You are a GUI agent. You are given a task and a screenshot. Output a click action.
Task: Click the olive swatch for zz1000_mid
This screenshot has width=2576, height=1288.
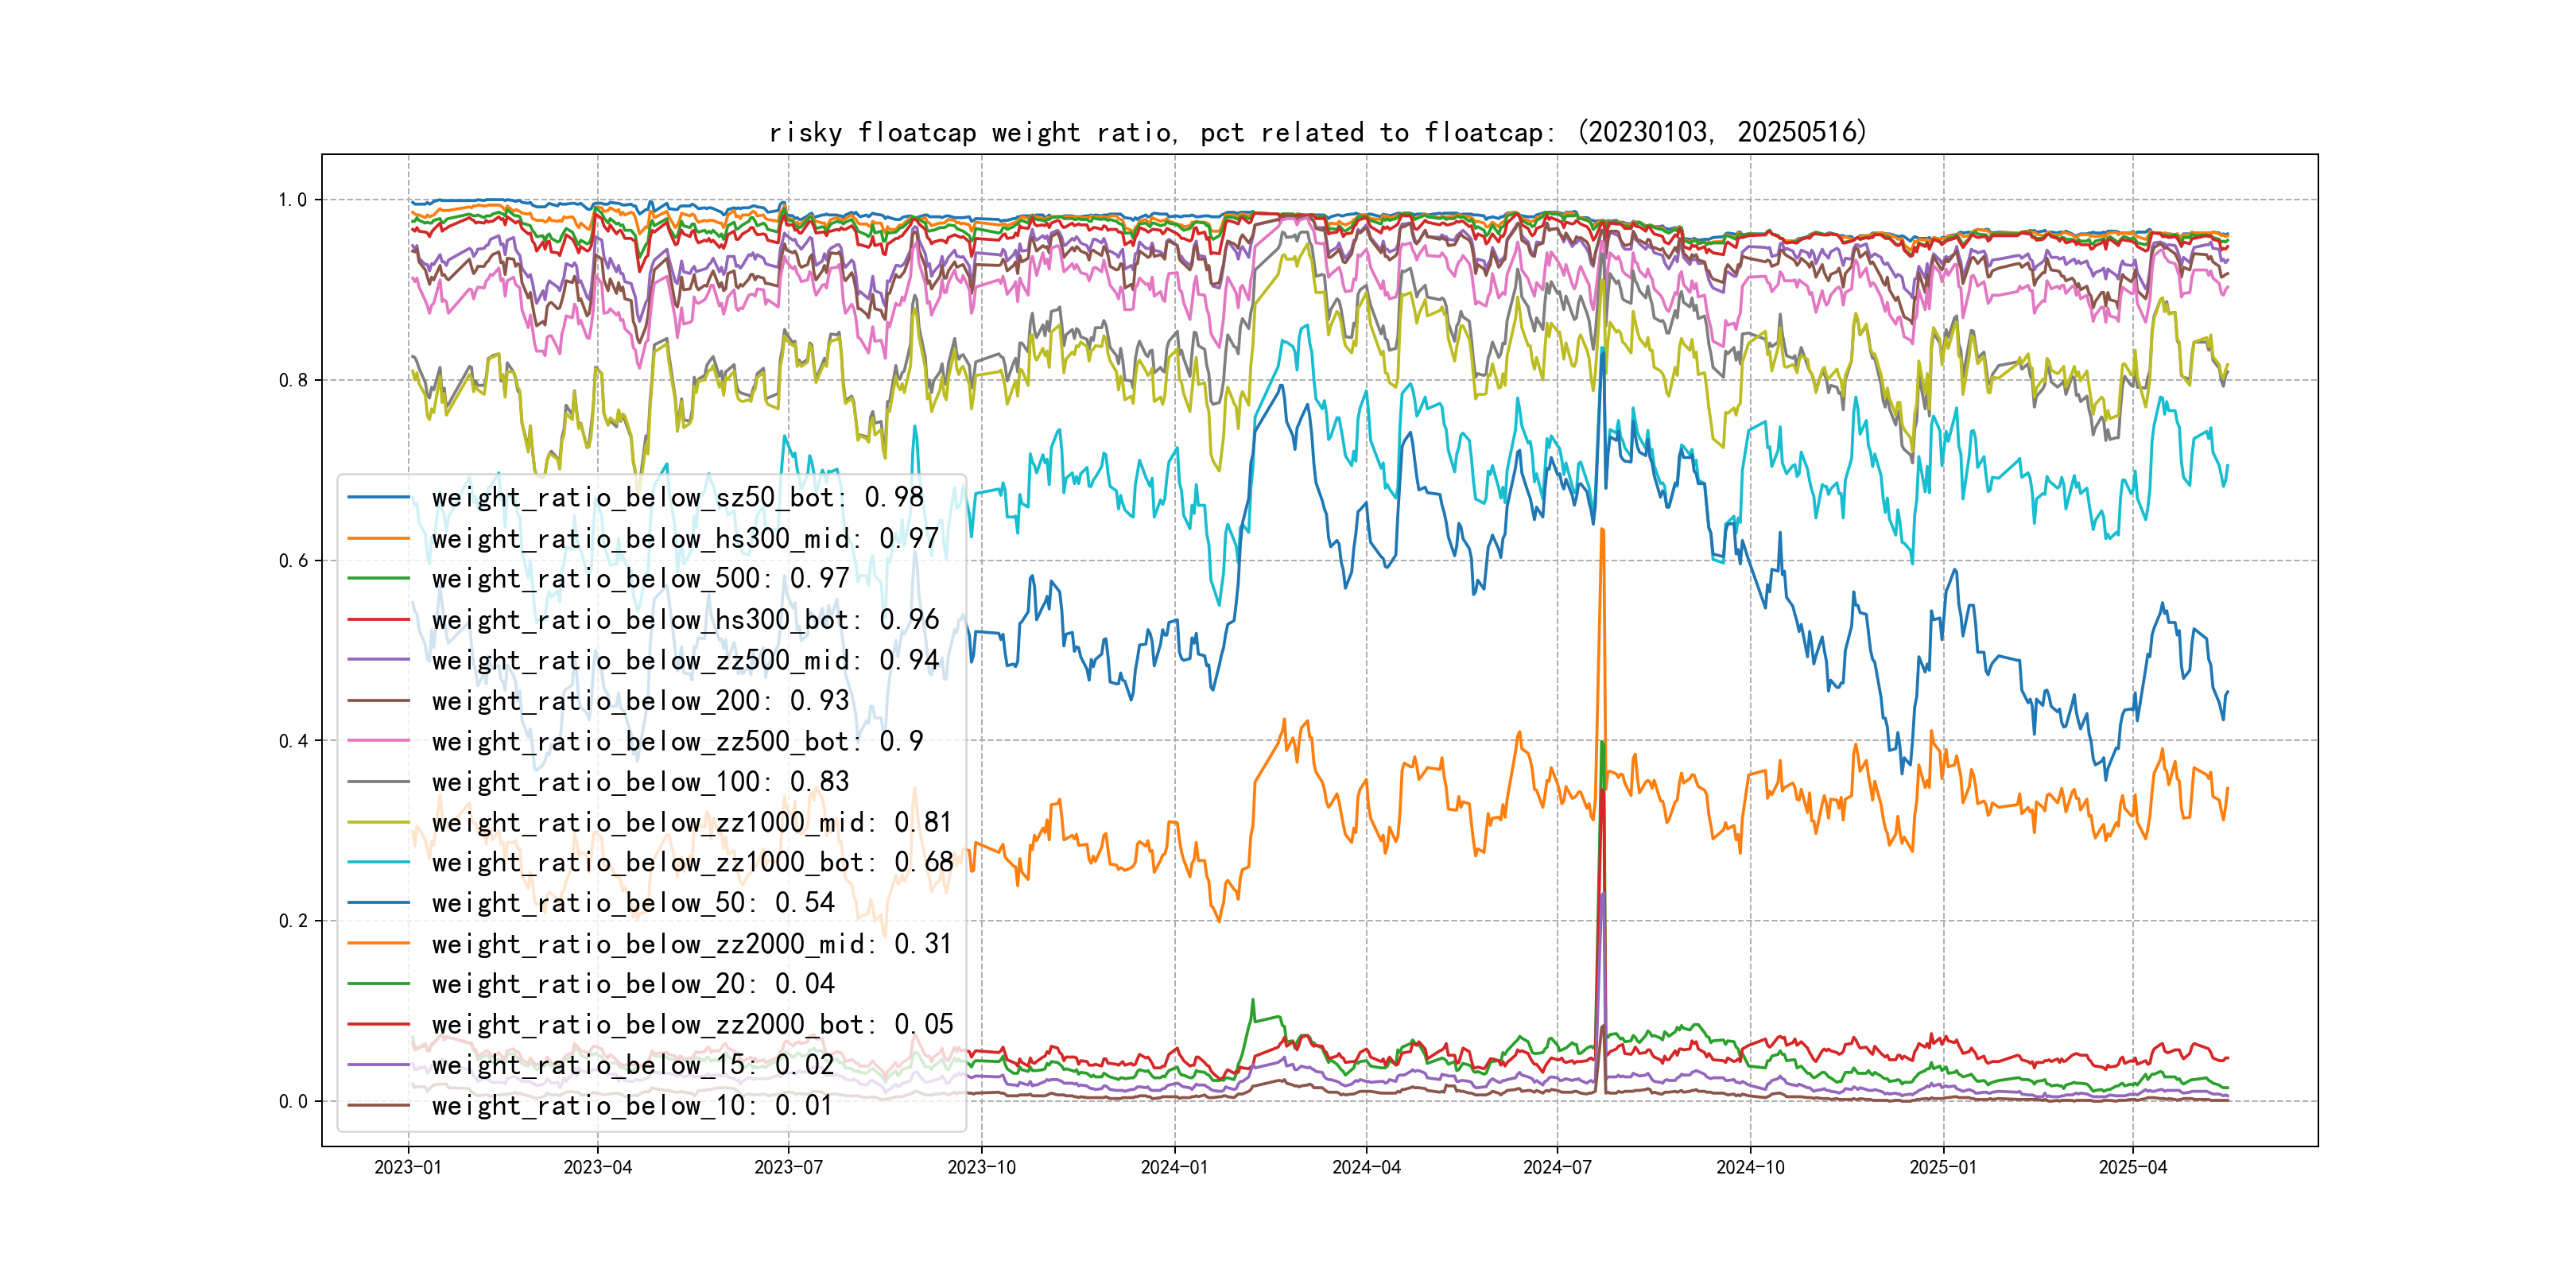coord(378,822)
